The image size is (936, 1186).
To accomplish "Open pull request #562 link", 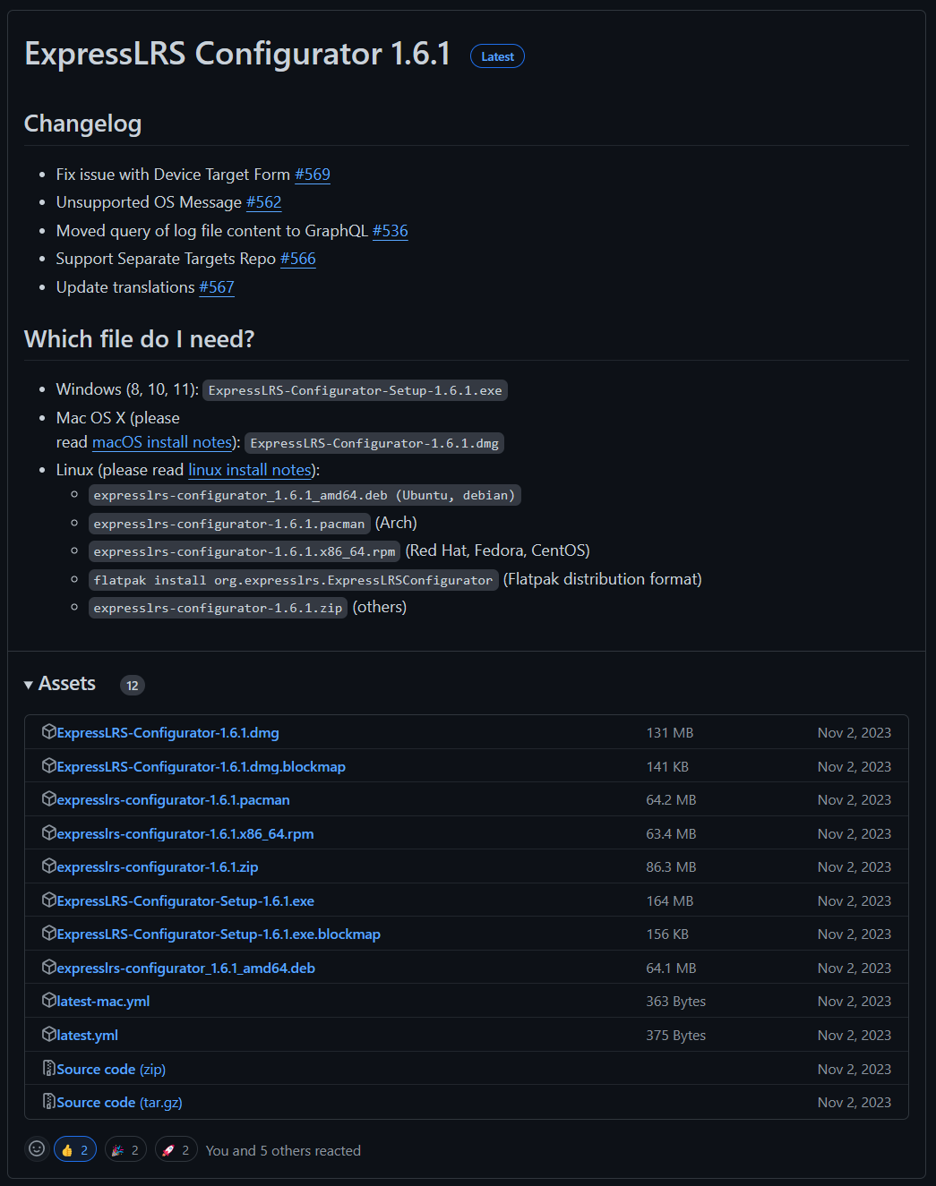I will (x=264, y=202).
